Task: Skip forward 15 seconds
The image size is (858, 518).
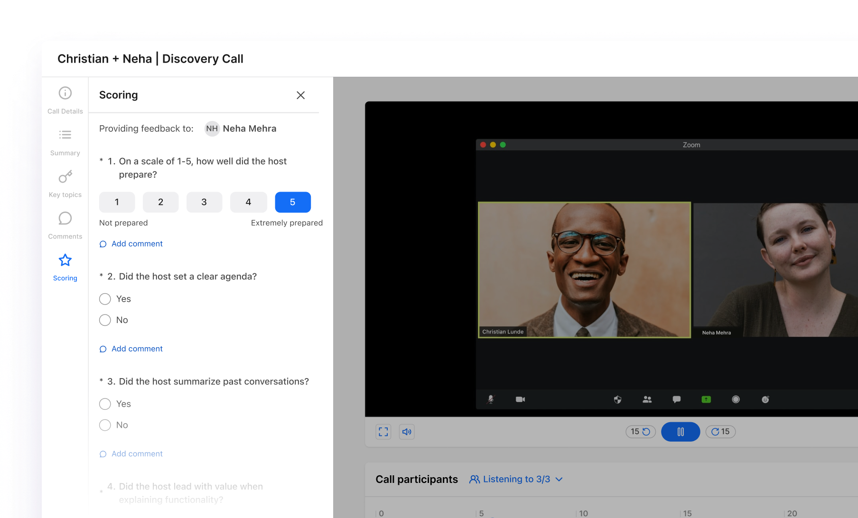Action: 720,432
